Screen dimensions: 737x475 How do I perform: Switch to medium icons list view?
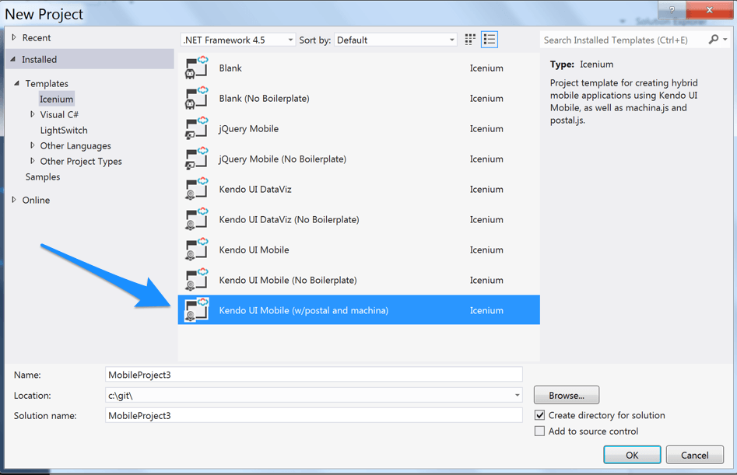tap(490, 40)
